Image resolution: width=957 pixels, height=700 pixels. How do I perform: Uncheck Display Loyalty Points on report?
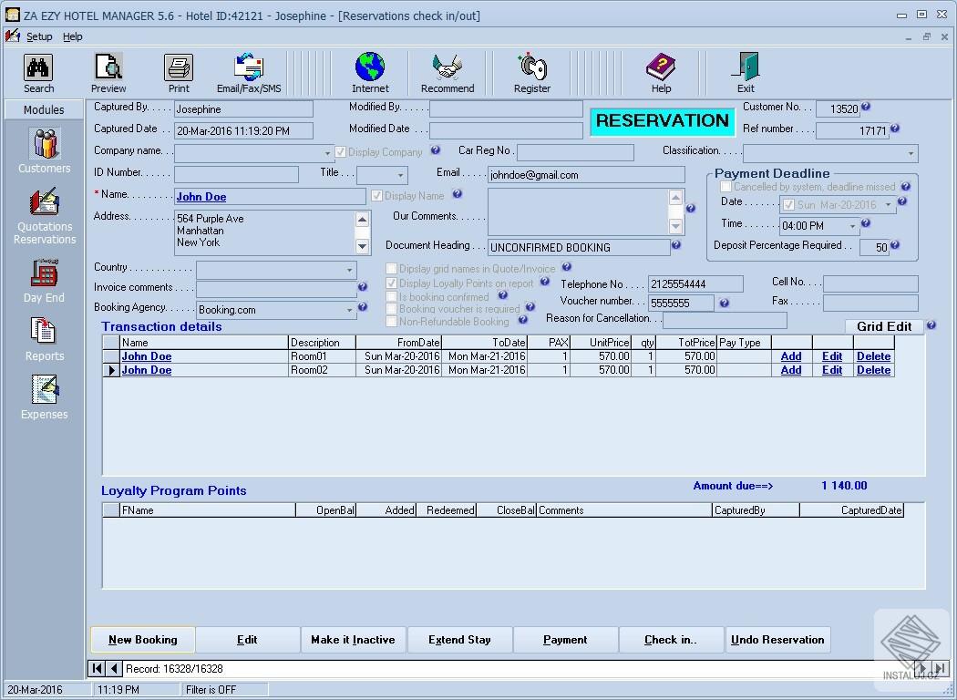tap(393, 283)
